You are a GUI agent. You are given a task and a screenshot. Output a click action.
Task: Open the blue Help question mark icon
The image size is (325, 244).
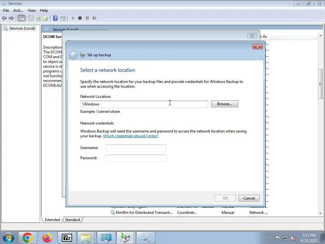pyautogui.click(x=55, y=18)
